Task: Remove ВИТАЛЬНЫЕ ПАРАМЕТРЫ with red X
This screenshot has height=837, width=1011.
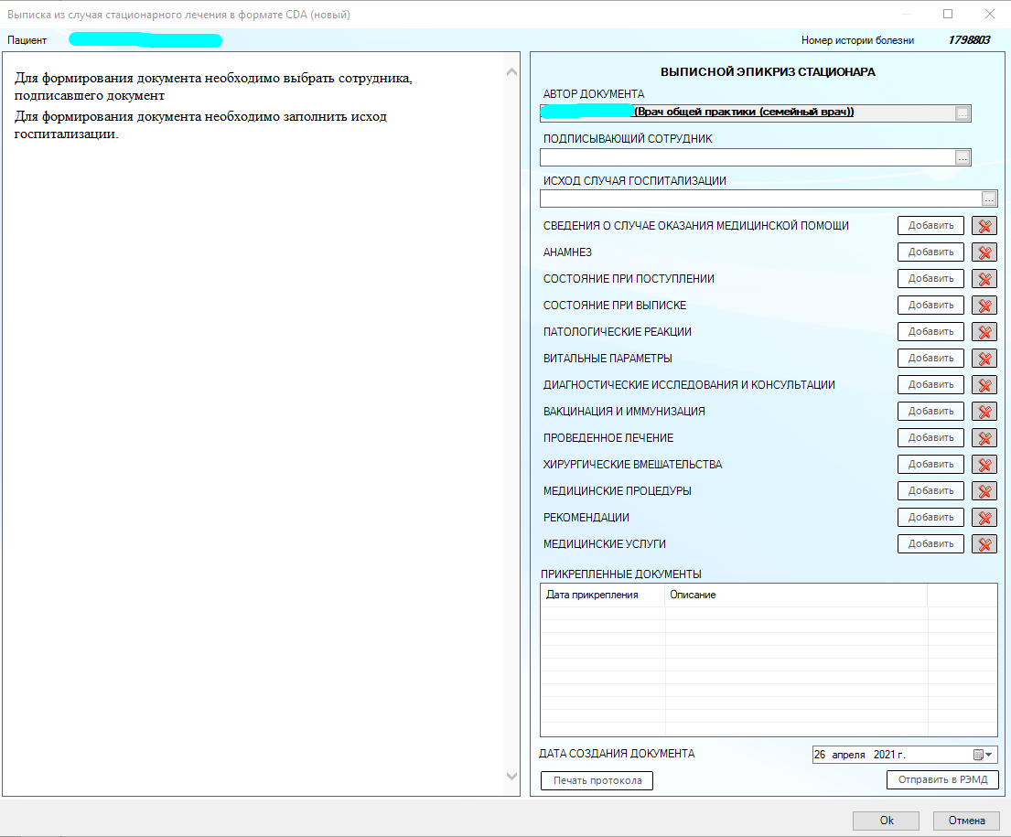Action: 984,358
